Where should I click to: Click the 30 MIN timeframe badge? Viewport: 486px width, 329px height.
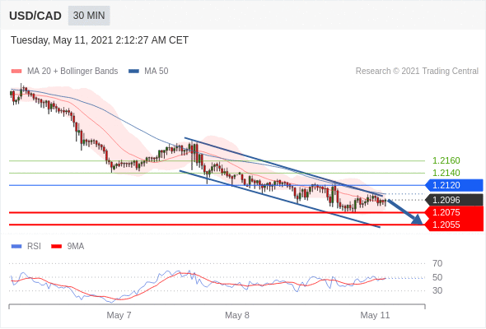[89, 16]
